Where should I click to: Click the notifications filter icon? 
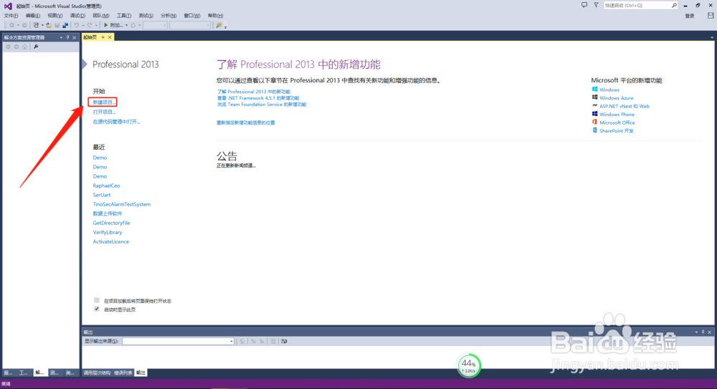[x=597, y=5]
